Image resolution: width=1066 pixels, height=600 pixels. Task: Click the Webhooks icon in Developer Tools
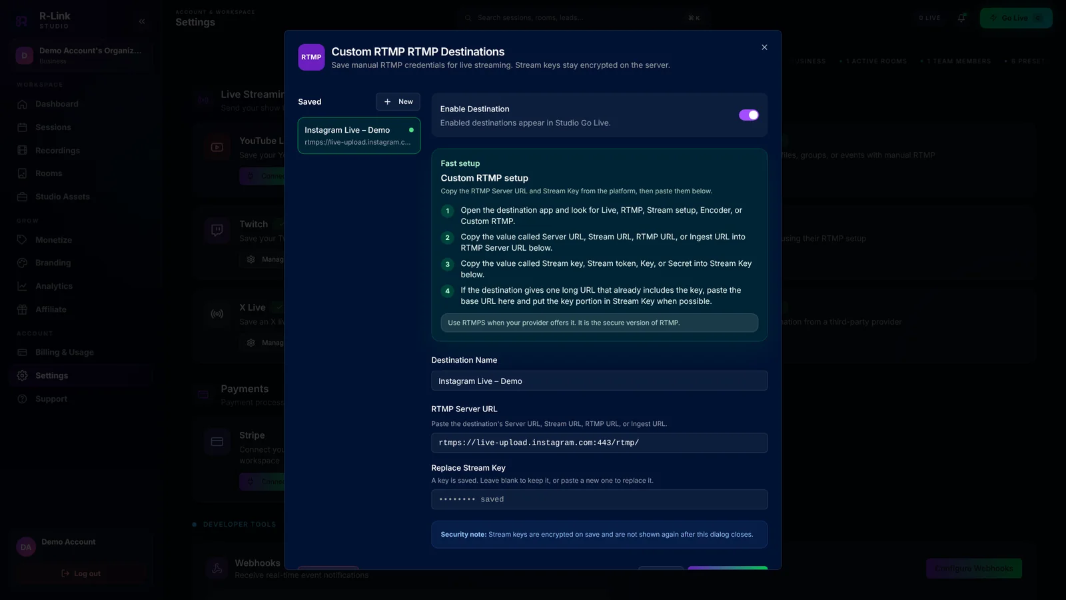(x=217, y=569)
